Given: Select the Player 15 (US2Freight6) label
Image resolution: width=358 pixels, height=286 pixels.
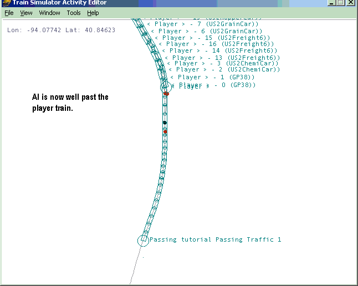Looking at the screenshot, I should [x=212, y=38].
